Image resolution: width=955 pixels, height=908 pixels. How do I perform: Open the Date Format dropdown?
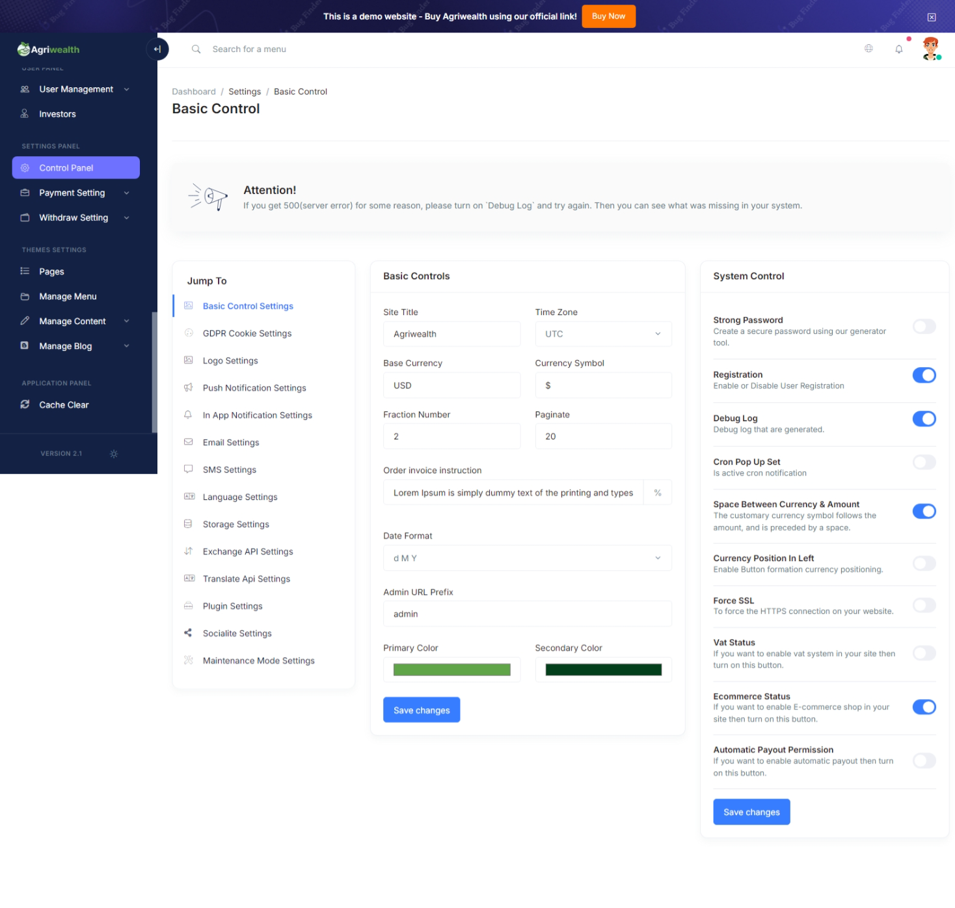[527, 558]
